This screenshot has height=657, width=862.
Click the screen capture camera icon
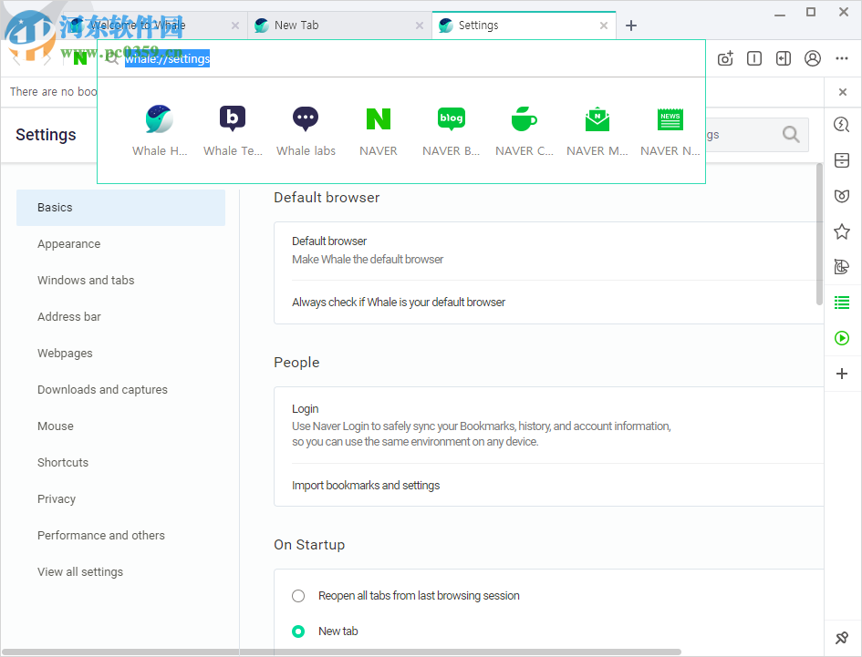(726, 58)
